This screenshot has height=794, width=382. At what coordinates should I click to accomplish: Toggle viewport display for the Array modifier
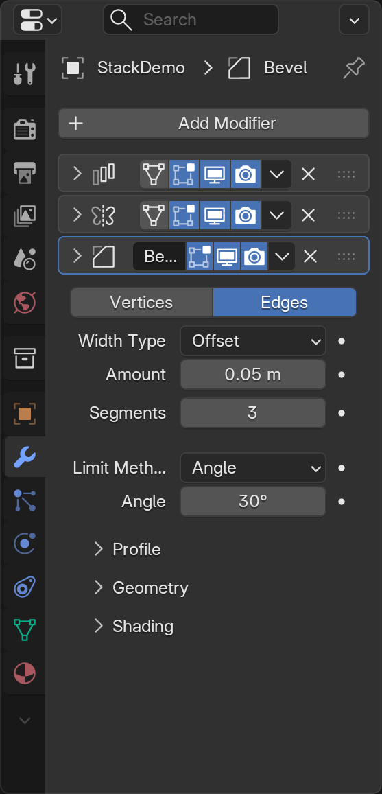[x=215, y=174]
